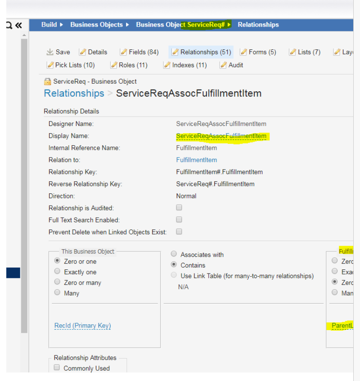Image resolution: width=360 pixels, height=381 pixels.
Task: Click Business Object ServiceReq# breadcrumb
Action: coord(180,25)
